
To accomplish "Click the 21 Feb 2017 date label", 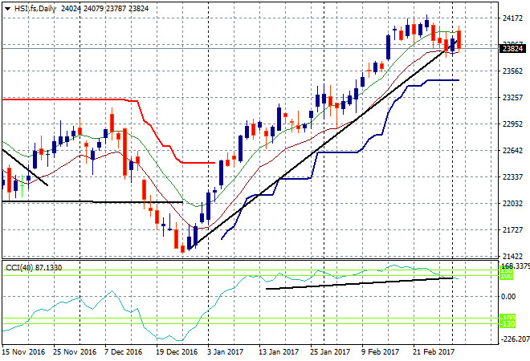I will tap(434, 352).
